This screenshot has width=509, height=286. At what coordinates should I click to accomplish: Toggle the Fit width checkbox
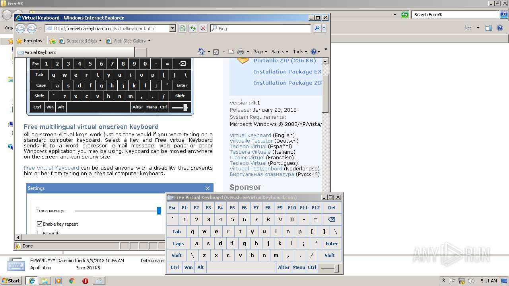pyautogui.click(x=39, y=233)
